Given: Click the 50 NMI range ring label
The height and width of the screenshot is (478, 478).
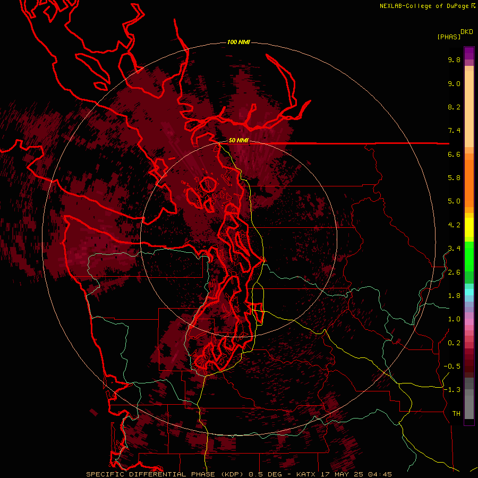Looking at the screenshot, I should [238, 141].
